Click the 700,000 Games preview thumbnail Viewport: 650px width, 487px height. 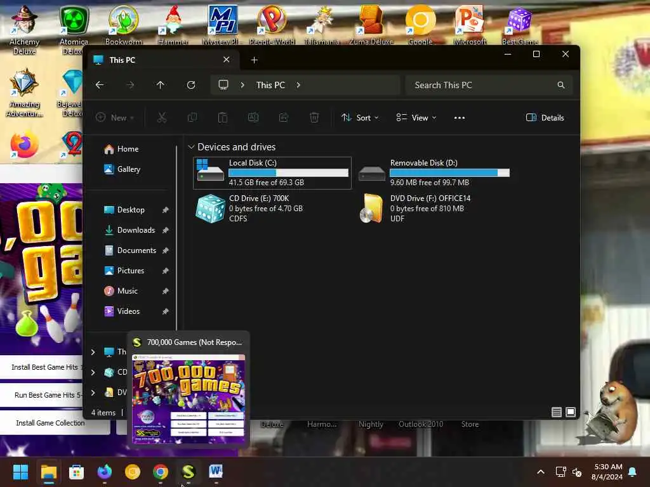[x=189, y=399]
